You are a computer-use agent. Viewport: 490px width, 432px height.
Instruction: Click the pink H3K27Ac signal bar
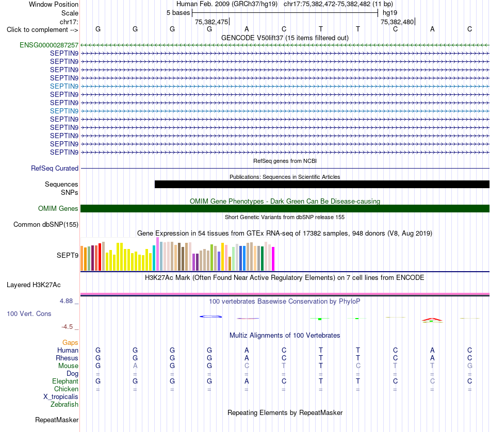pyautogui.click(x=285, y=294)
